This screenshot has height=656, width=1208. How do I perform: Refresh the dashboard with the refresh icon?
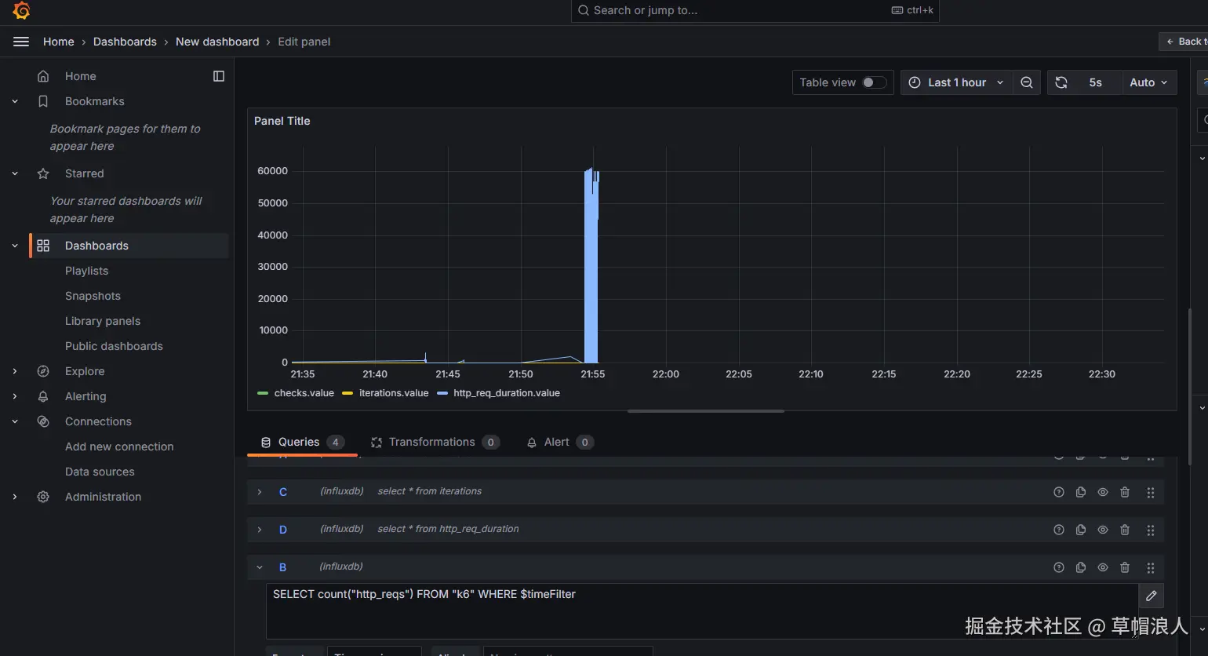(1061, 82)
